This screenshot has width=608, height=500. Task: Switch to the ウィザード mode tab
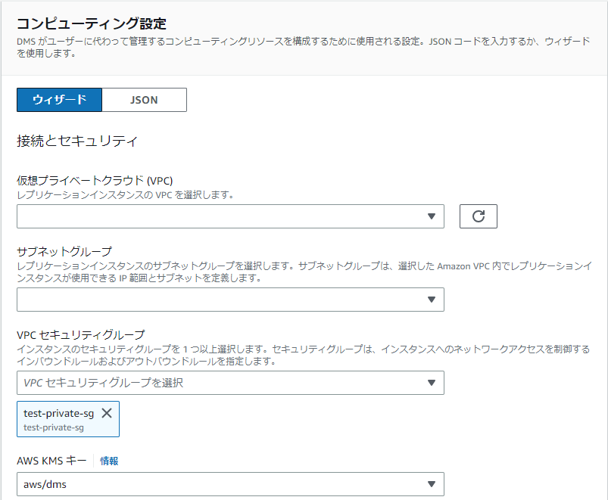point(59,100)
